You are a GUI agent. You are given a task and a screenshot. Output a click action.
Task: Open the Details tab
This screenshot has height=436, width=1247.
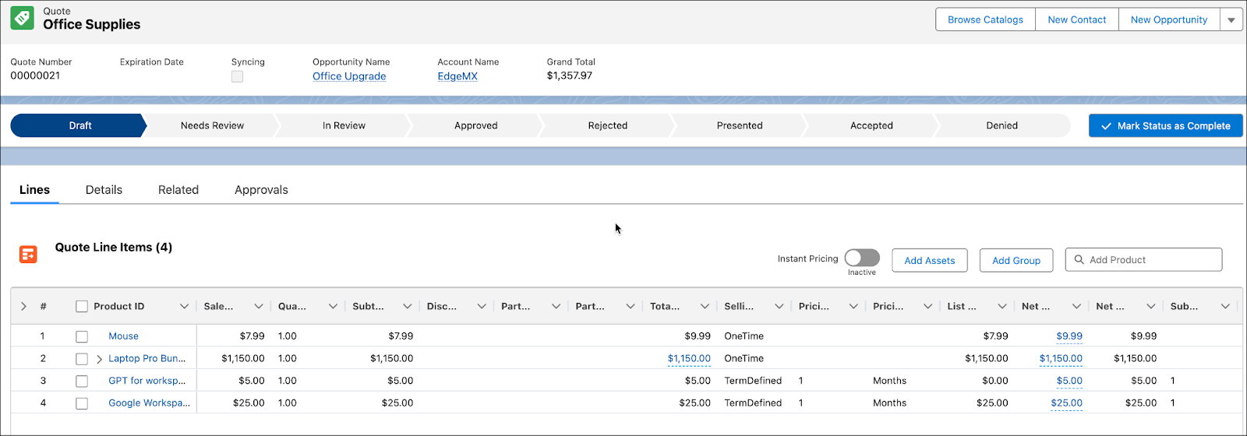pos(104,190)
